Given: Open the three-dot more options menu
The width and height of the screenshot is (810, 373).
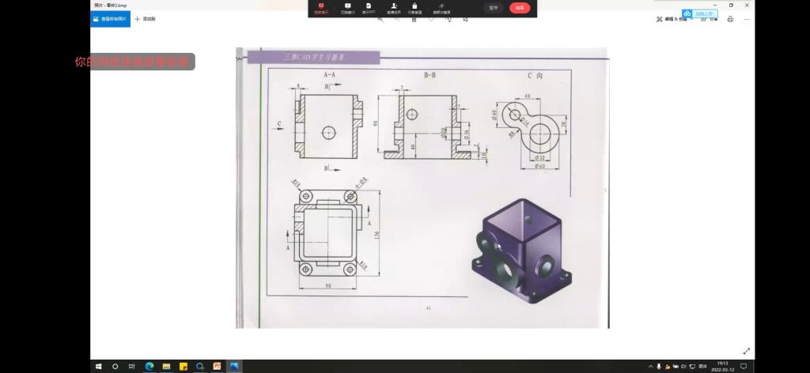Looking at the screenshot, I should point(746,19).
